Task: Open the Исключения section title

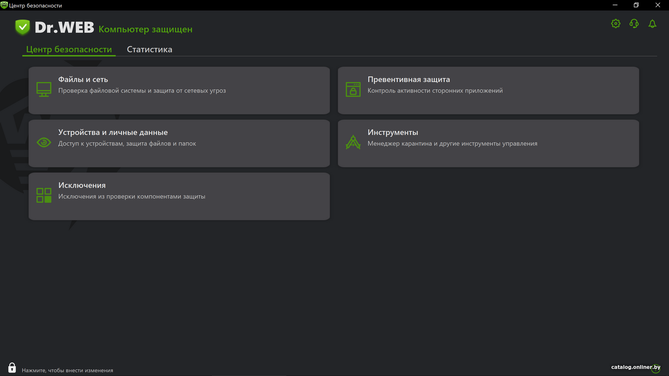Action: pyautogui.click(x=82, y=185)
